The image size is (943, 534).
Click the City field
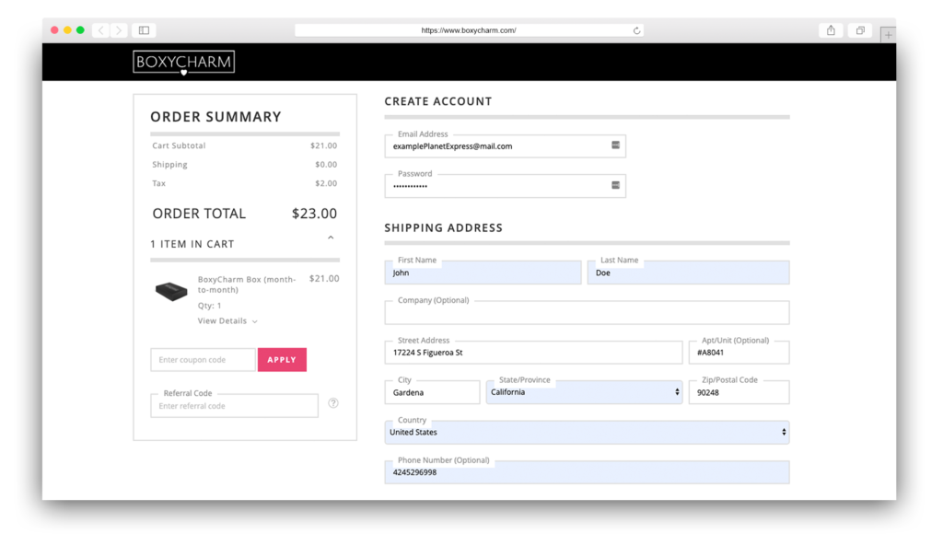[433, 392]
